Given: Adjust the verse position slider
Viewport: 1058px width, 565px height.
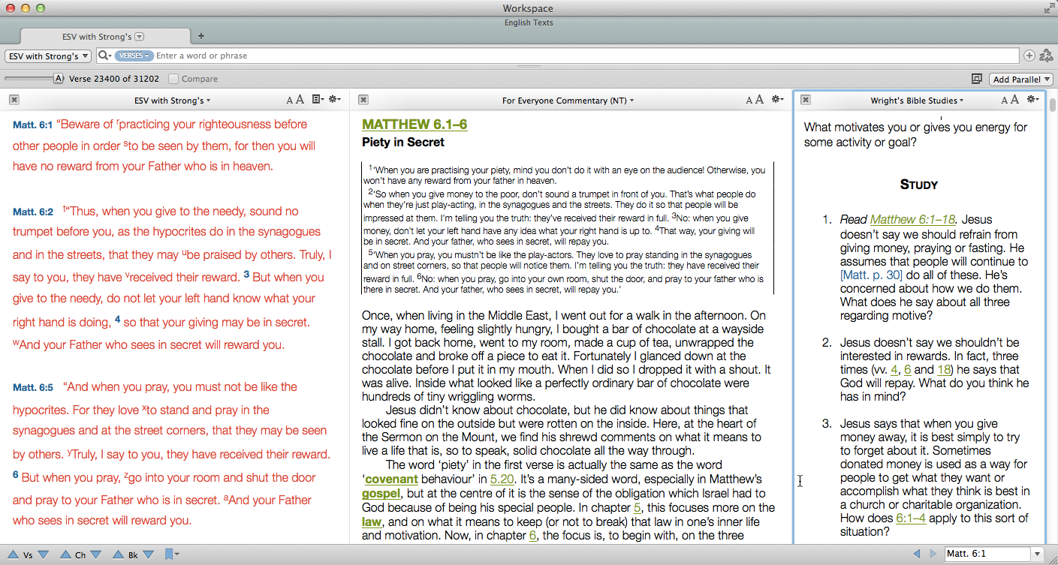Looking at the screenshot, I should coord(58,78).
